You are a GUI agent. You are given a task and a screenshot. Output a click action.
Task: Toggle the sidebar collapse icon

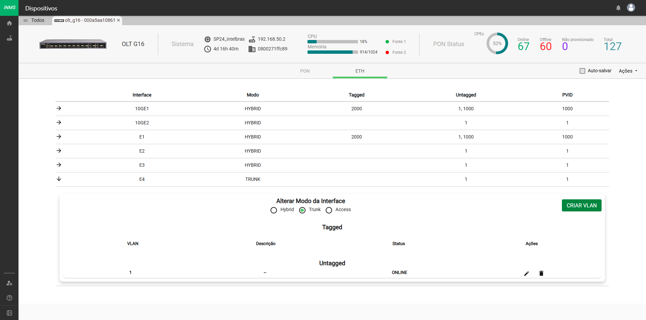[9, 313]
